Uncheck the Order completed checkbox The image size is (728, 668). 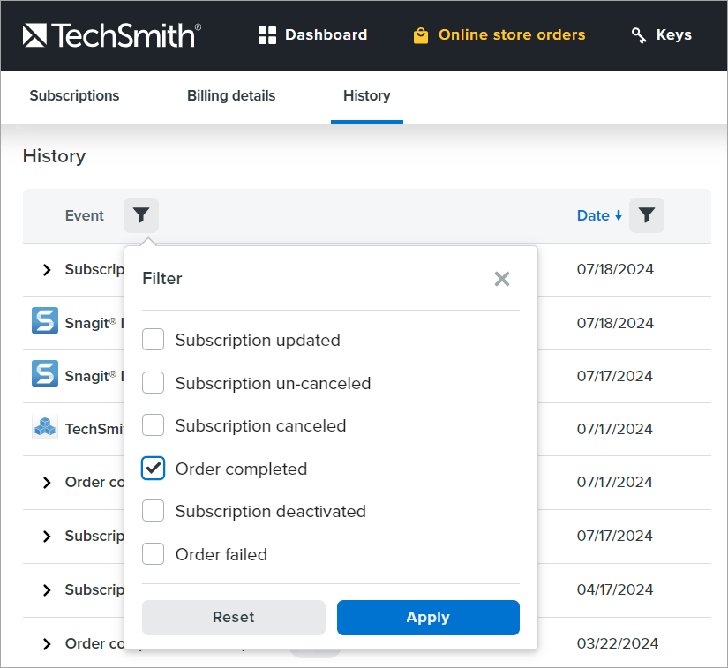click(x=154, y=469)
